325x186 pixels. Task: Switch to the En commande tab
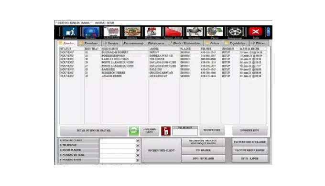coord(134,43)
